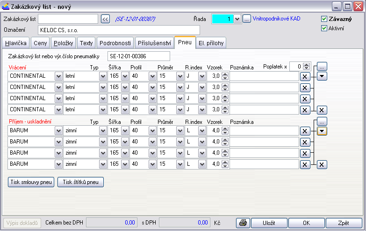Switch to the Položky tab
366x231 pixels.
(x=63, y=43)
